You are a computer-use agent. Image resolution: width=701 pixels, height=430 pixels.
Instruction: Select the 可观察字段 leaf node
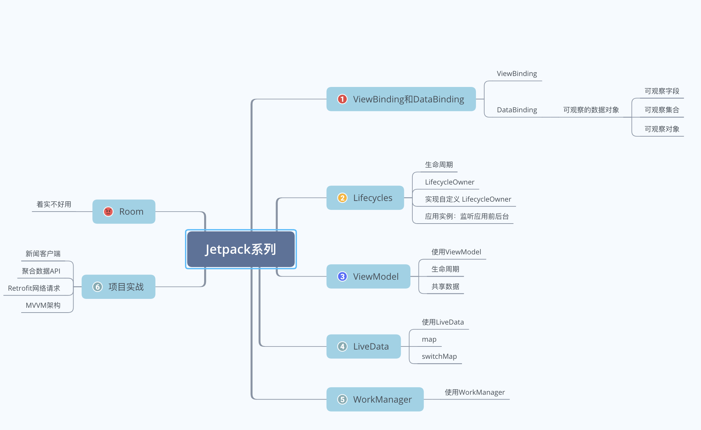662,91
